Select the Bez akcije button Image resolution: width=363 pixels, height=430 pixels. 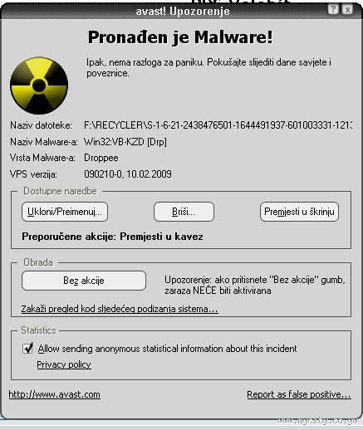coord(84,281)
